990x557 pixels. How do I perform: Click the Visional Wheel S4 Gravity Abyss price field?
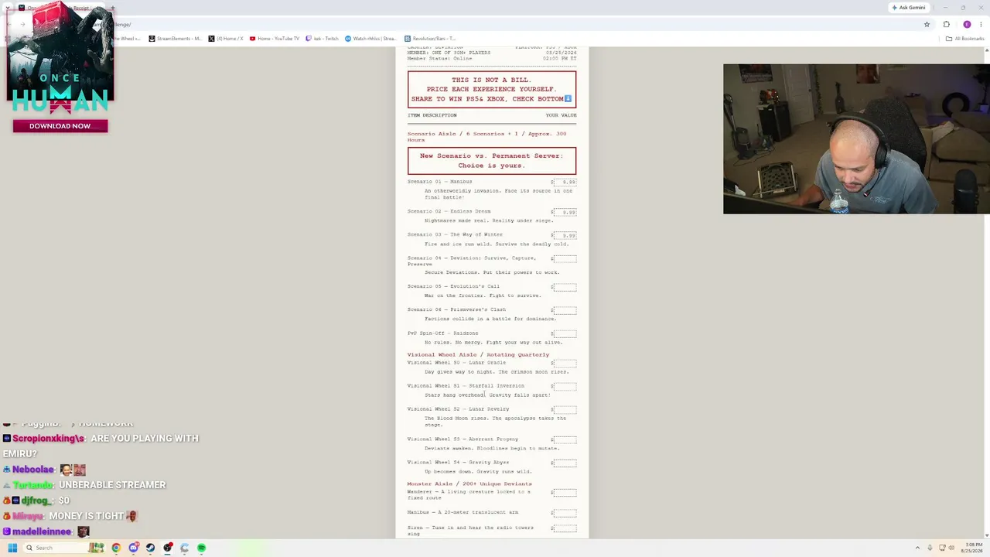565,463
